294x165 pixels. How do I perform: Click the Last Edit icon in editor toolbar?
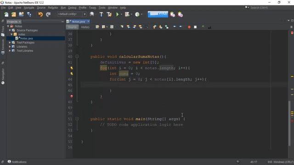pyautogui.click(x=97, y=27)
